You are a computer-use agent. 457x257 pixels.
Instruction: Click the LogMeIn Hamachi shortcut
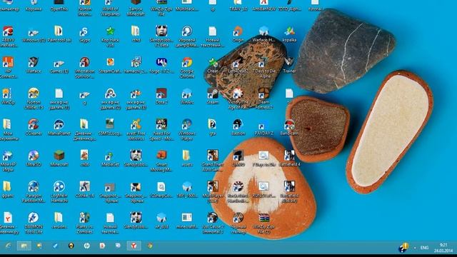click(x=59, y=192)
